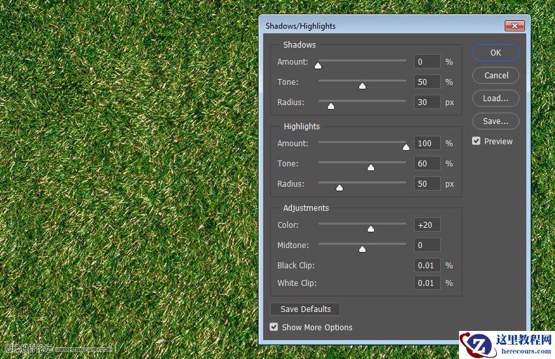
Task: Open the Load... presets button
Action: tap(496, 98)
